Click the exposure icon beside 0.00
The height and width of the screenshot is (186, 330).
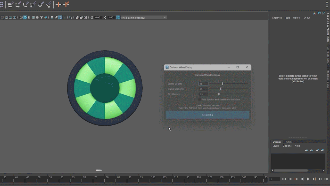(92, 18)
